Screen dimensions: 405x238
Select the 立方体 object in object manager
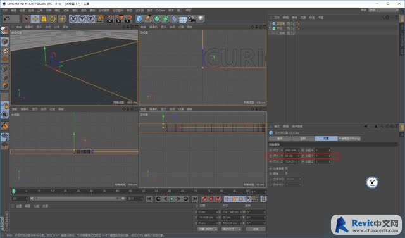click(280, 23)
